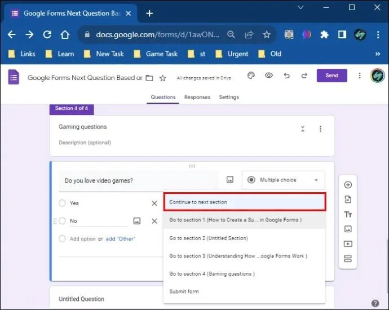The width and height of the screenshot is (389, 310).
Task: Expand the hidden bookmarks chevron
Action: pos(378,54)
